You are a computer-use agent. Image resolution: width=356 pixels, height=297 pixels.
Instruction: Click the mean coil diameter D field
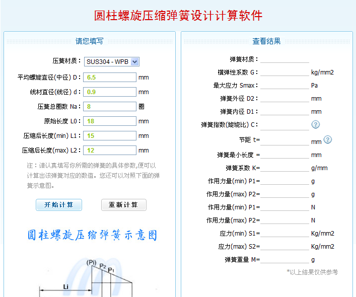click(x=110, y=78)
